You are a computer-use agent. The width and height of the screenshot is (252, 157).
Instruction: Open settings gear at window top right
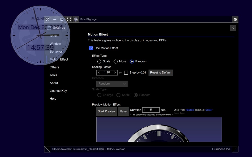point(235,19)
